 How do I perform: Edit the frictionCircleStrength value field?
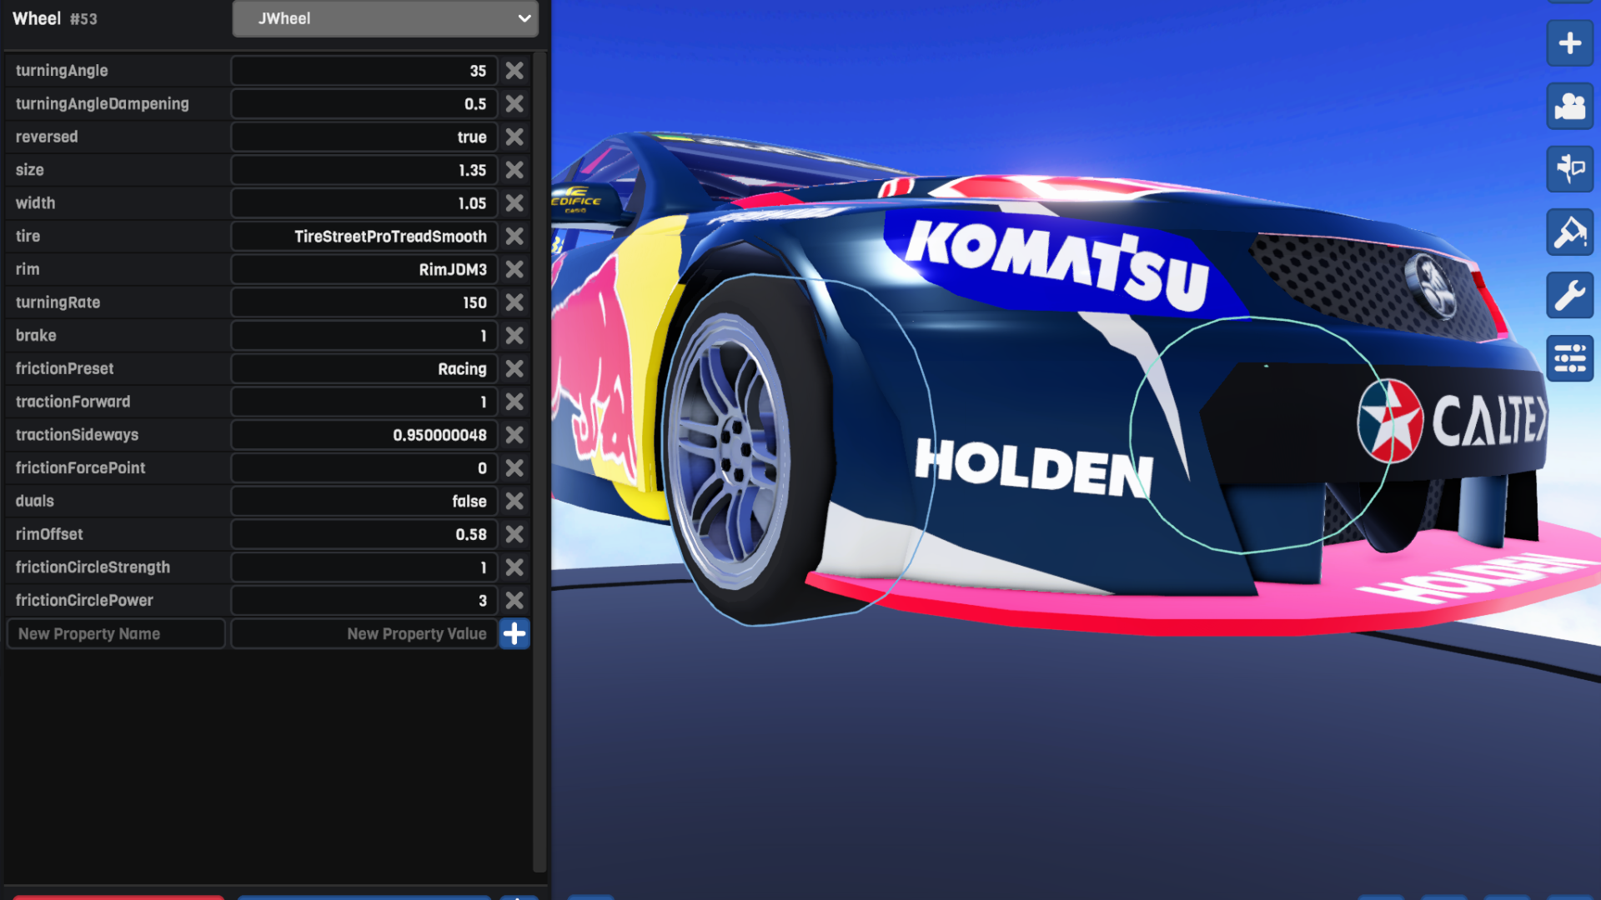pos(364,567)
